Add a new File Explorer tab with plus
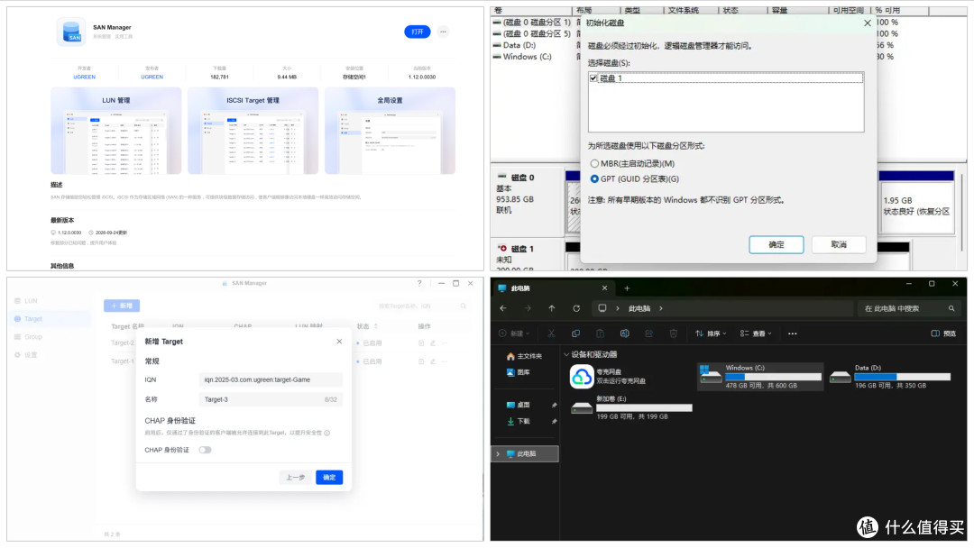Screen dimensions: 974x548 point(627,288)
